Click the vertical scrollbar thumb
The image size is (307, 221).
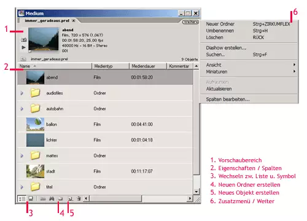click(x=196, y=122)
